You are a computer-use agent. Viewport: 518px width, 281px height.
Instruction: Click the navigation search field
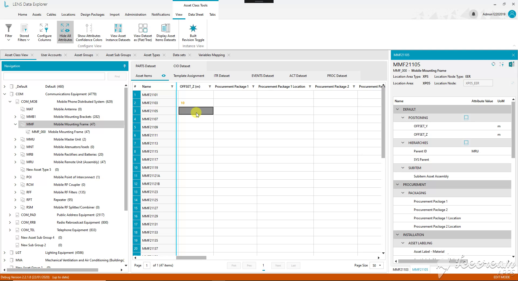click(x=54, y=76)
